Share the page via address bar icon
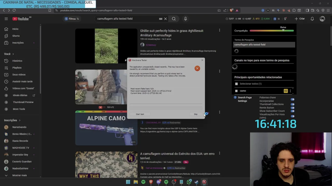Viewport: 332px width, 186px height. 225,10
